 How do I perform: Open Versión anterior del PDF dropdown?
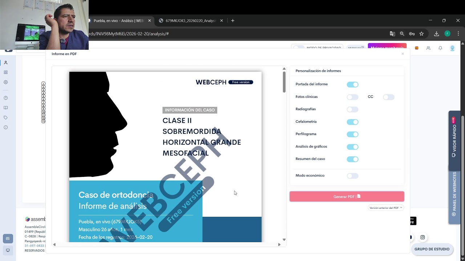[386, 208]
